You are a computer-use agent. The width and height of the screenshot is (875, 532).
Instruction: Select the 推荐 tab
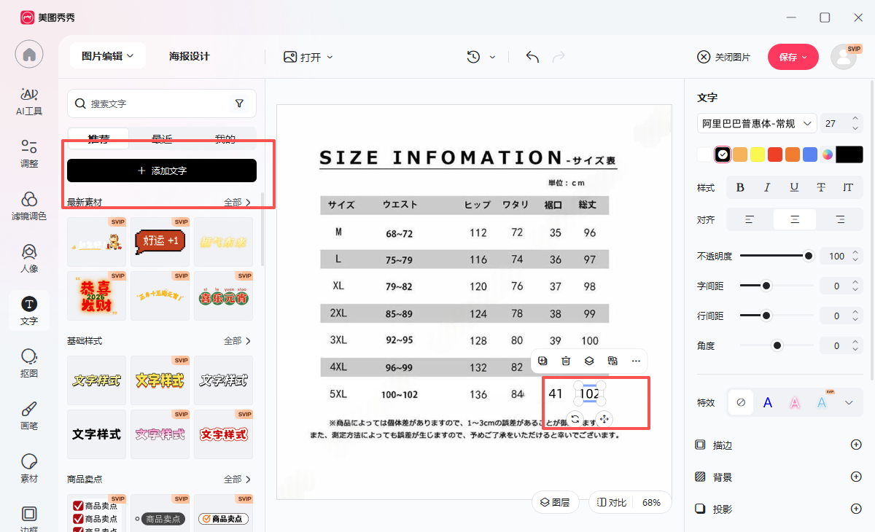(98, 138)
